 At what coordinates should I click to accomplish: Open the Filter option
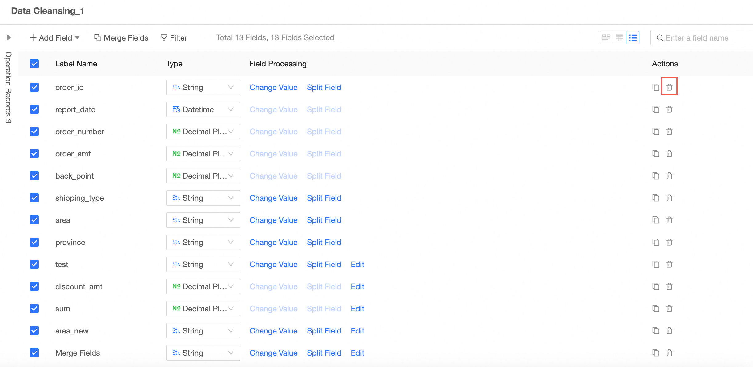coord(174,38)
